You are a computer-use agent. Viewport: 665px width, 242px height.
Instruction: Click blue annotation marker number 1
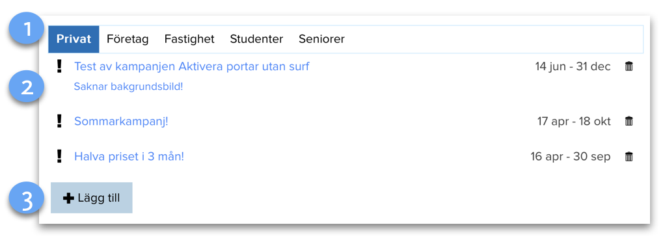pyautogui.click(x=28, y=30)
